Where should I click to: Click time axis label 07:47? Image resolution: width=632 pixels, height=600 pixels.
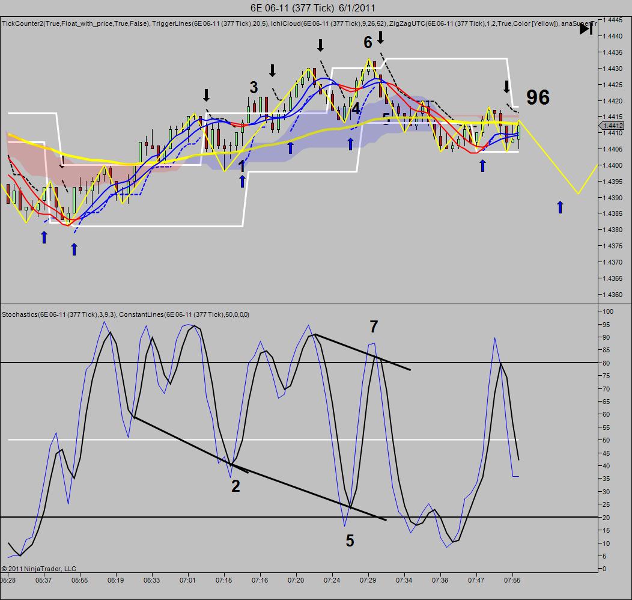click(476, 580)
